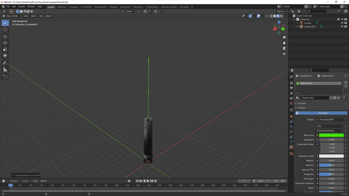Click the Use Nodes button
Screen dimensions: 349x196
(x=323, y=113)
